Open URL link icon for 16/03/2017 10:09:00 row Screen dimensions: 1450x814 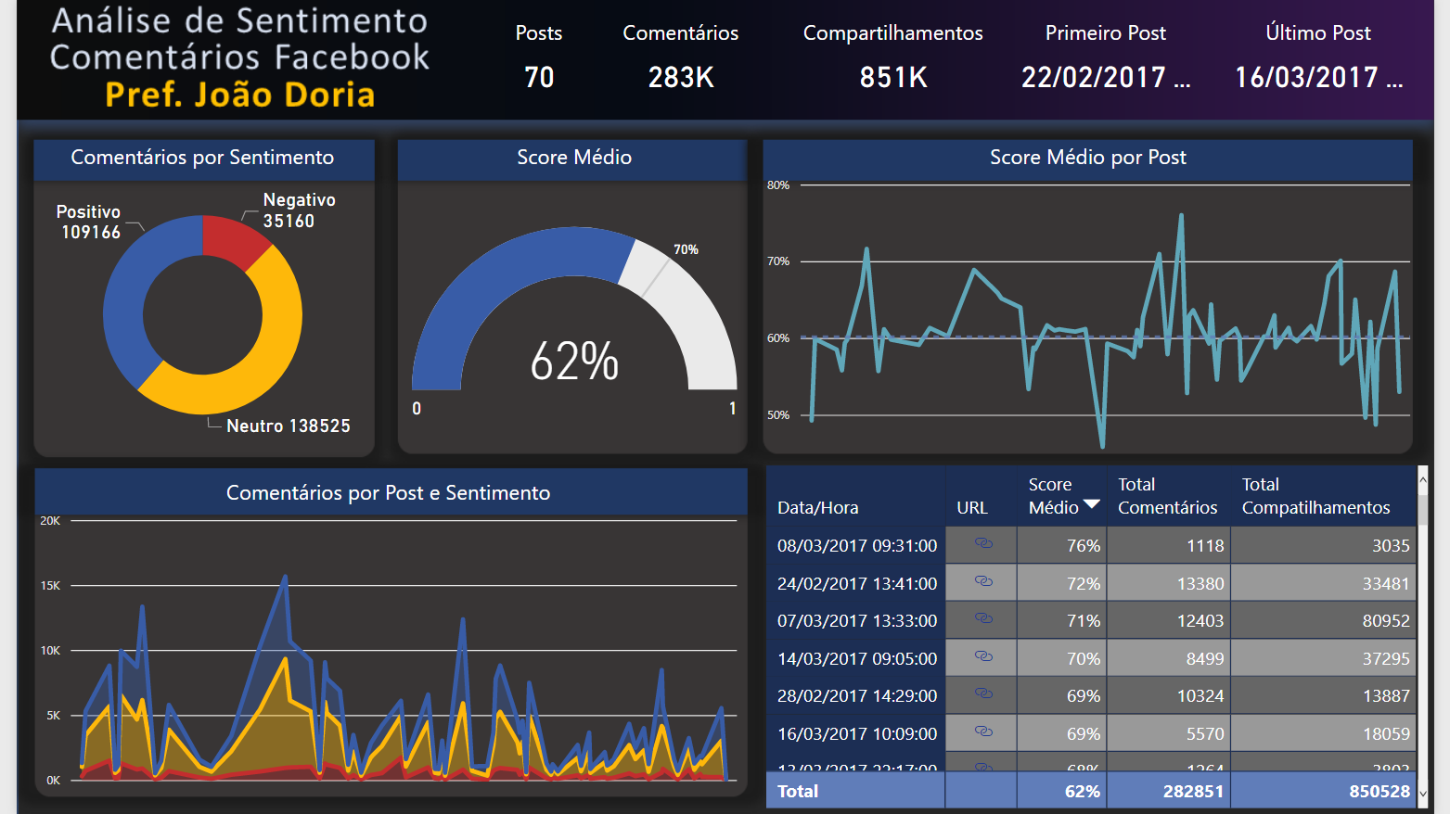(983, 731)
